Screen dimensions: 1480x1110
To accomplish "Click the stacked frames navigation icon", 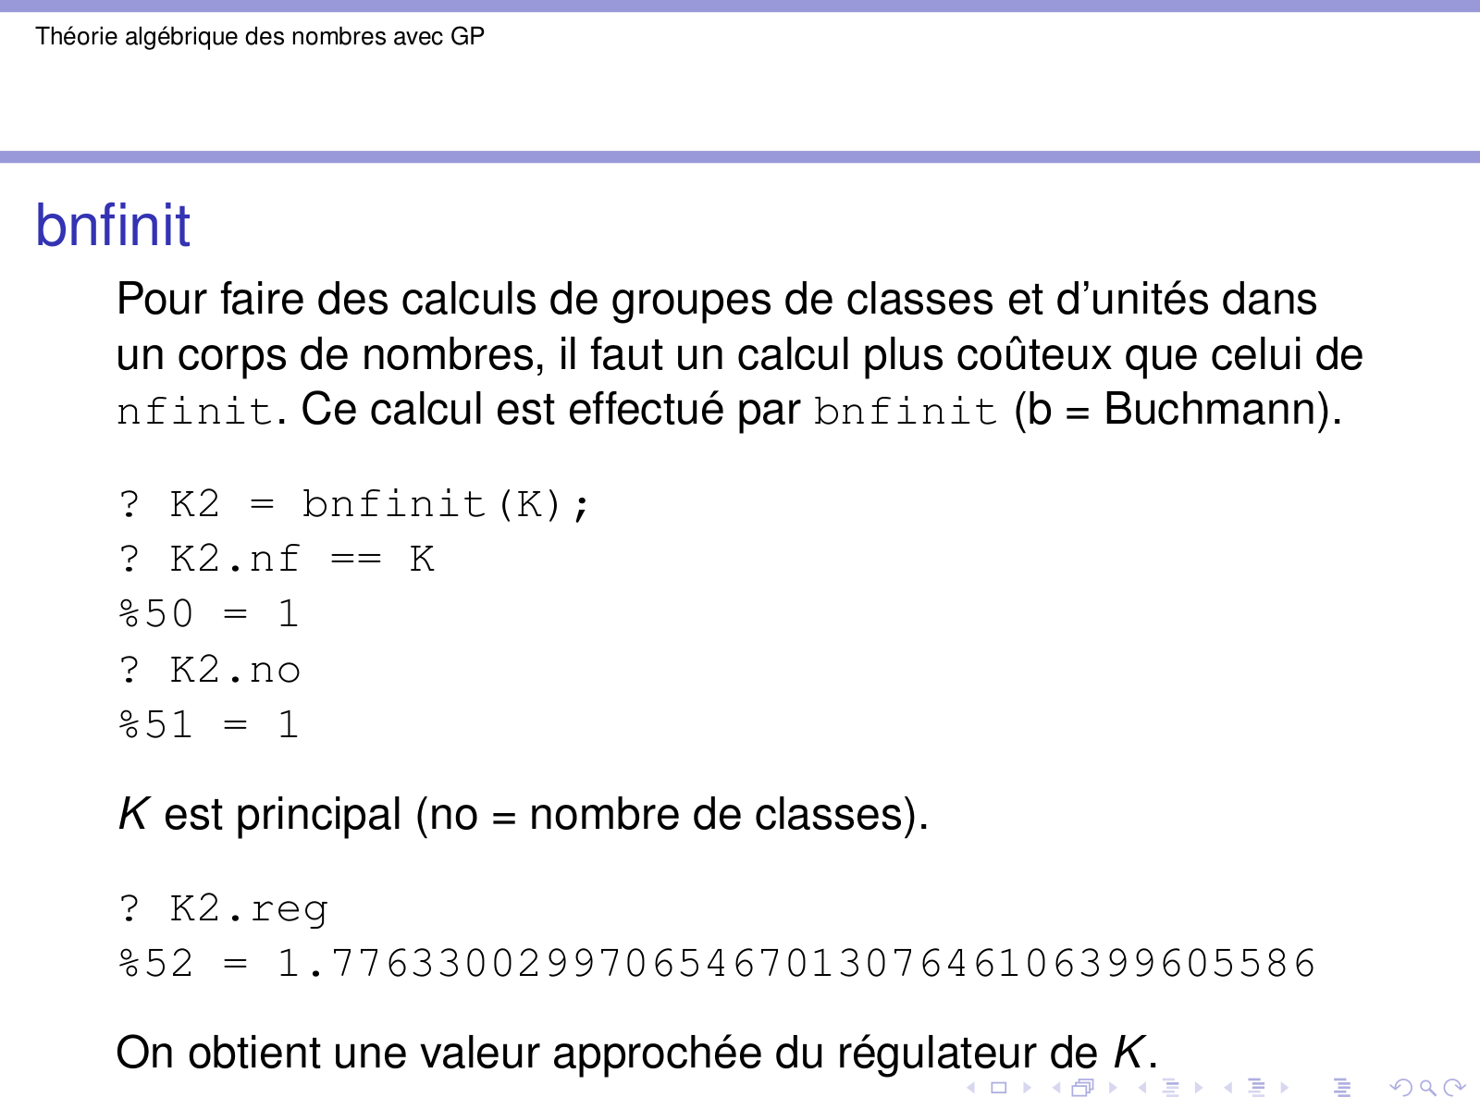I will point(1082,1088).
